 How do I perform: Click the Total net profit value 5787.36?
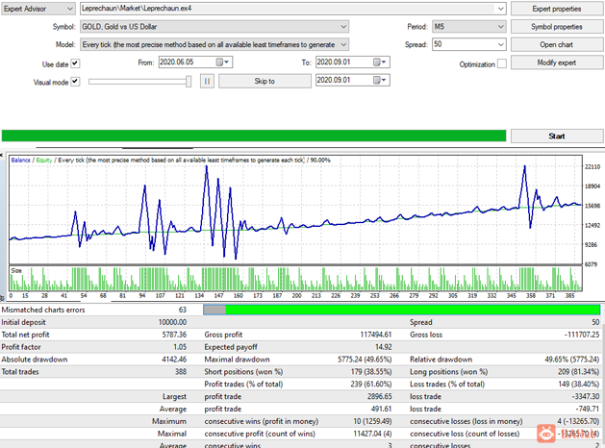click(174, 335)
